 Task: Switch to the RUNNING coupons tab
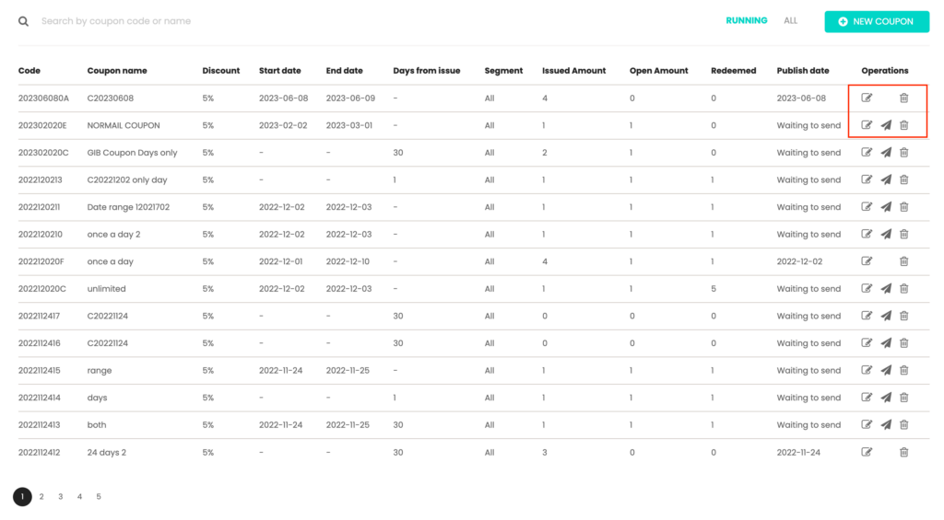coord(746,20)
